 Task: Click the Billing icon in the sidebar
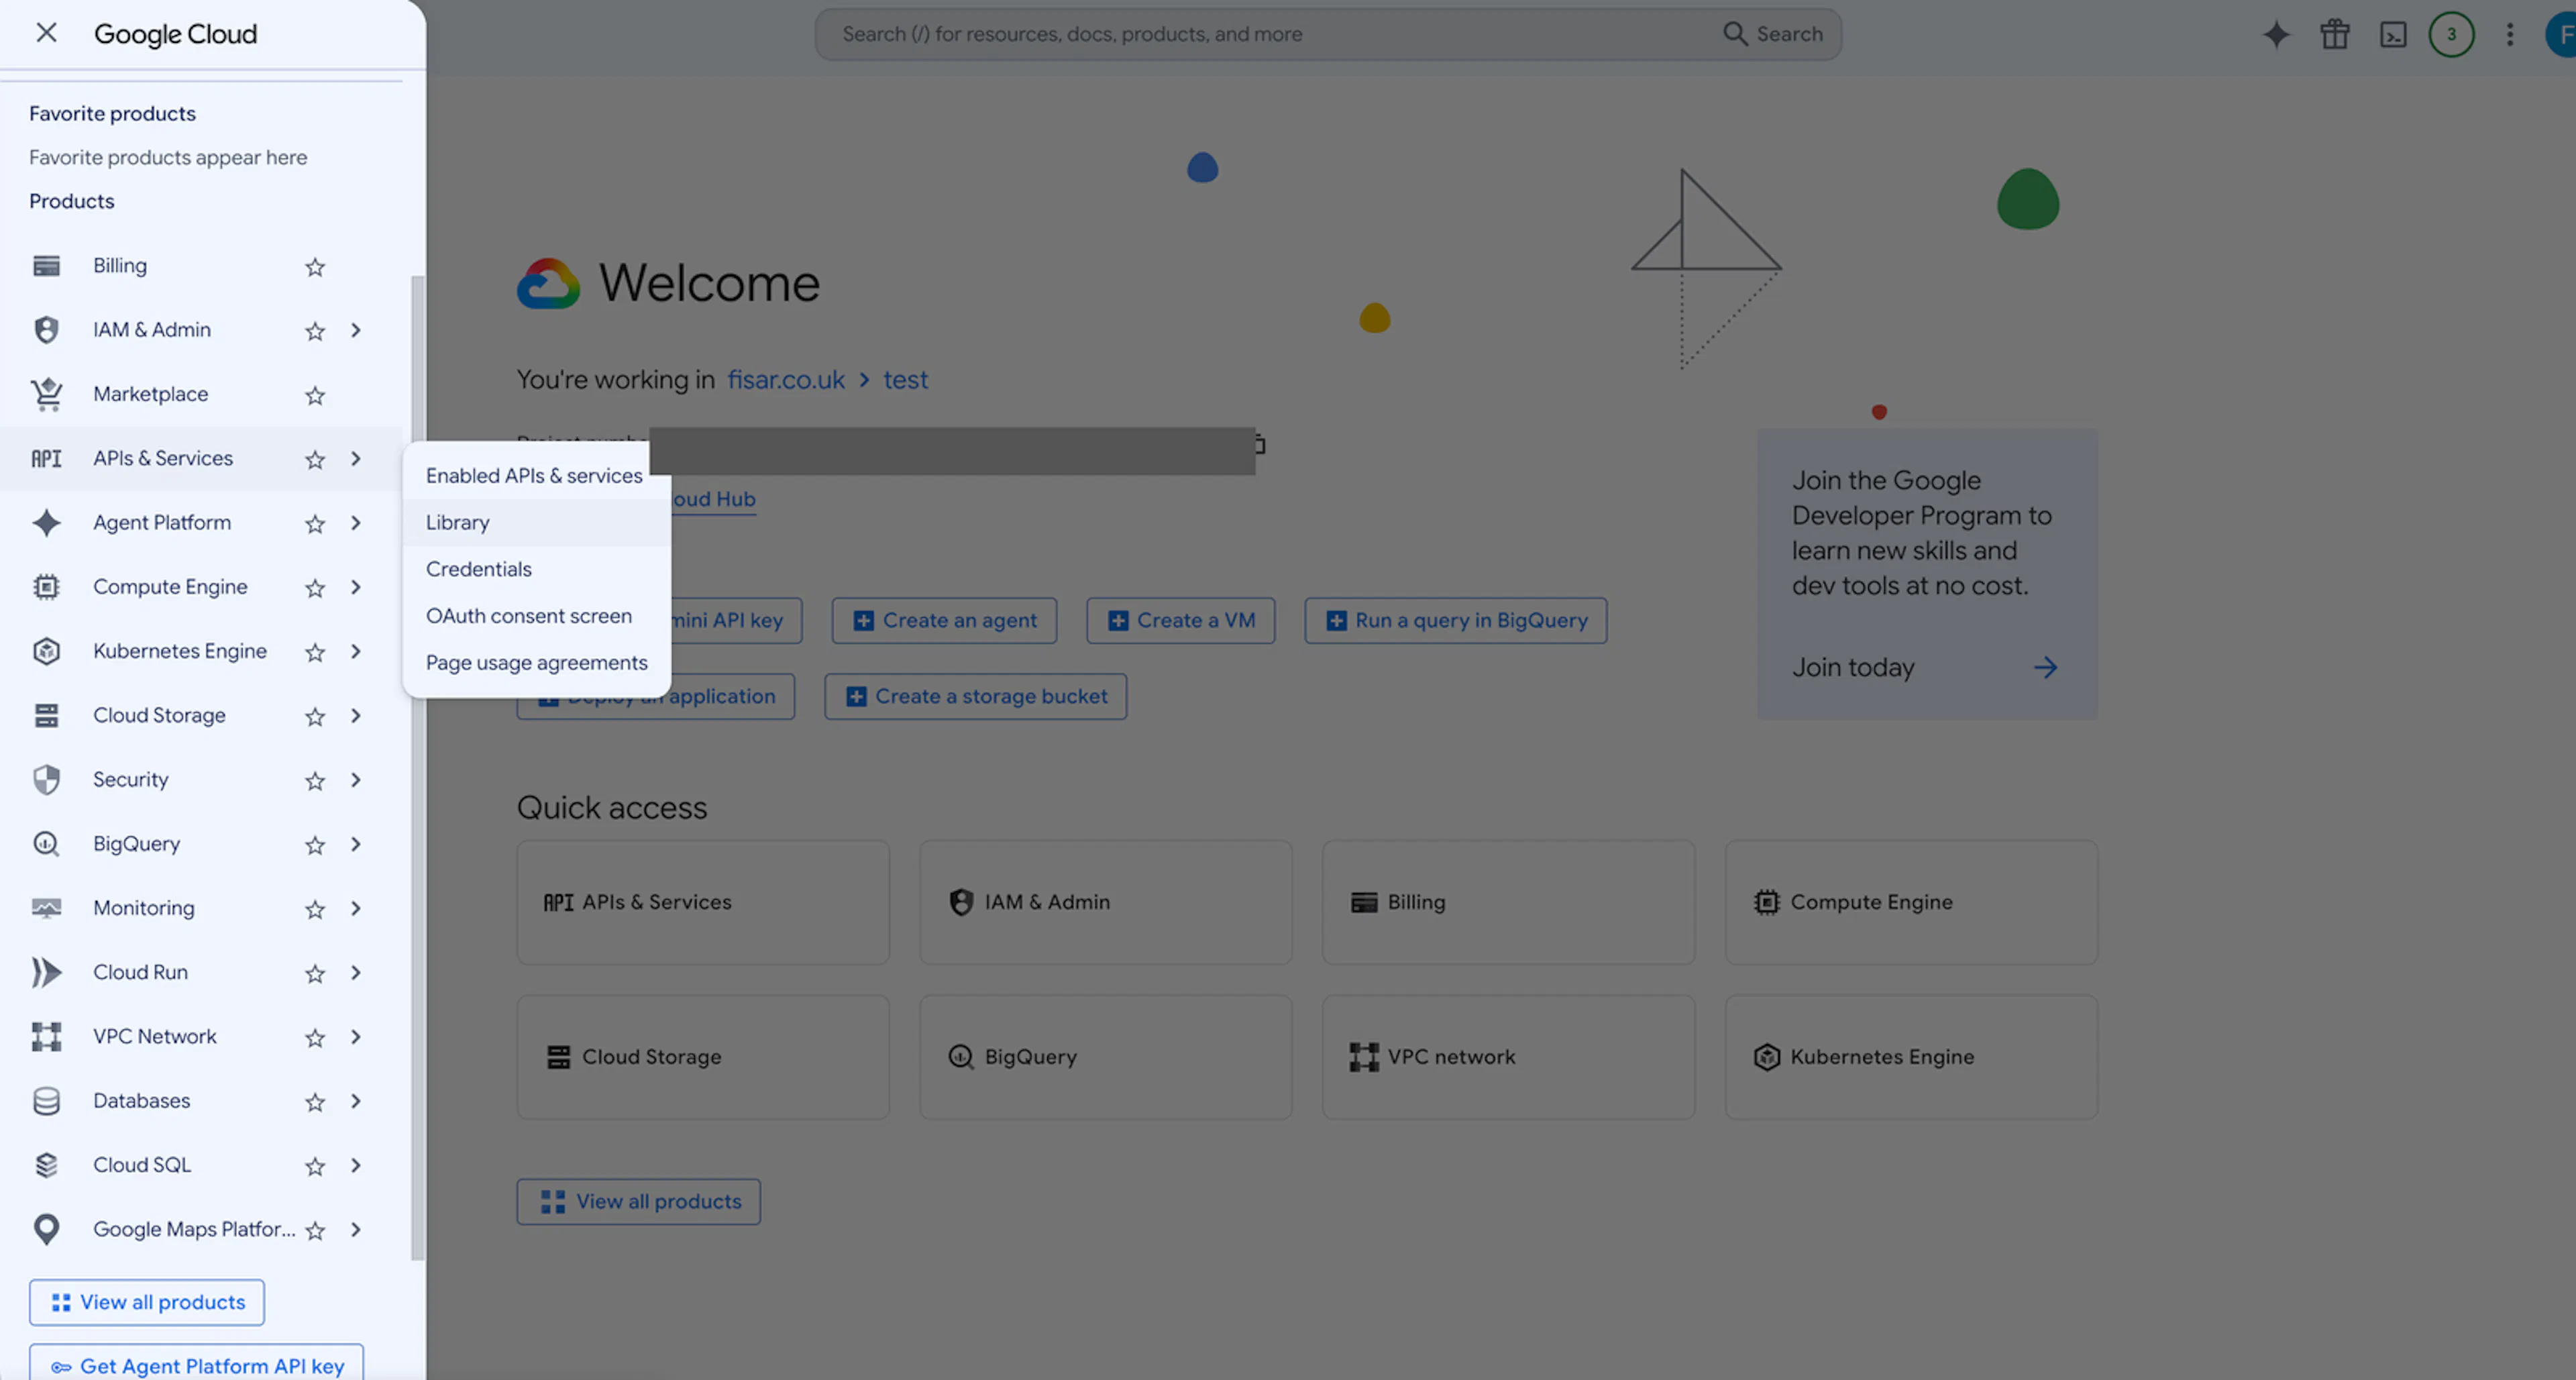point(46,266)
